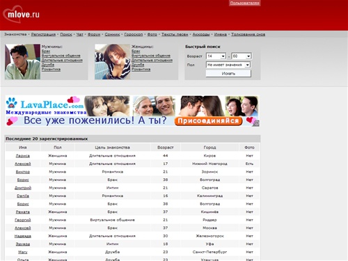Open Дружба link under Женщины
This screenshot has width=348, height=261.
[x=138, y=65]
